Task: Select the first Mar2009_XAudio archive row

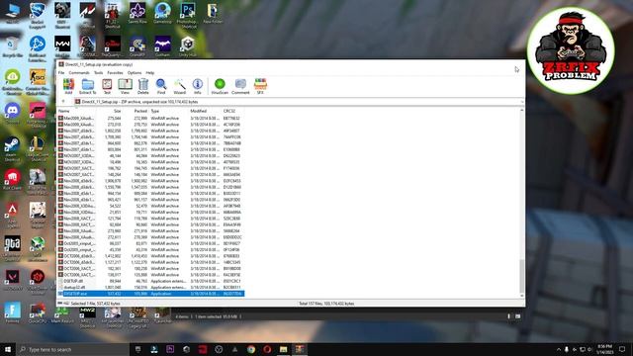Action: coord(151,119)
